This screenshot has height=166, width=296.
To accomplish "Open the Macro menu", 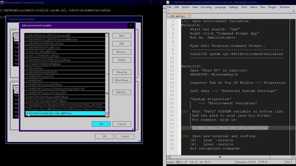I will (x=254, y=7).
